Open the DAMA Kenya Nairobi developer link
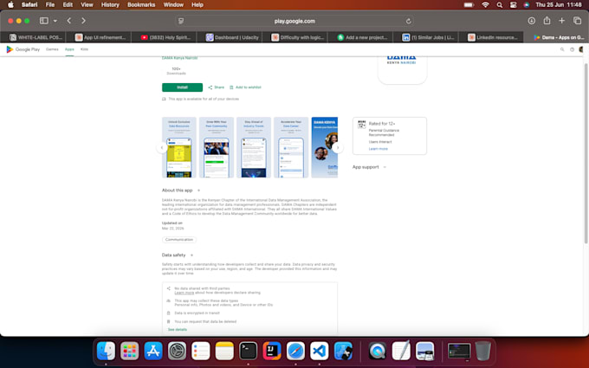589x368 pixels. point(179,58)
